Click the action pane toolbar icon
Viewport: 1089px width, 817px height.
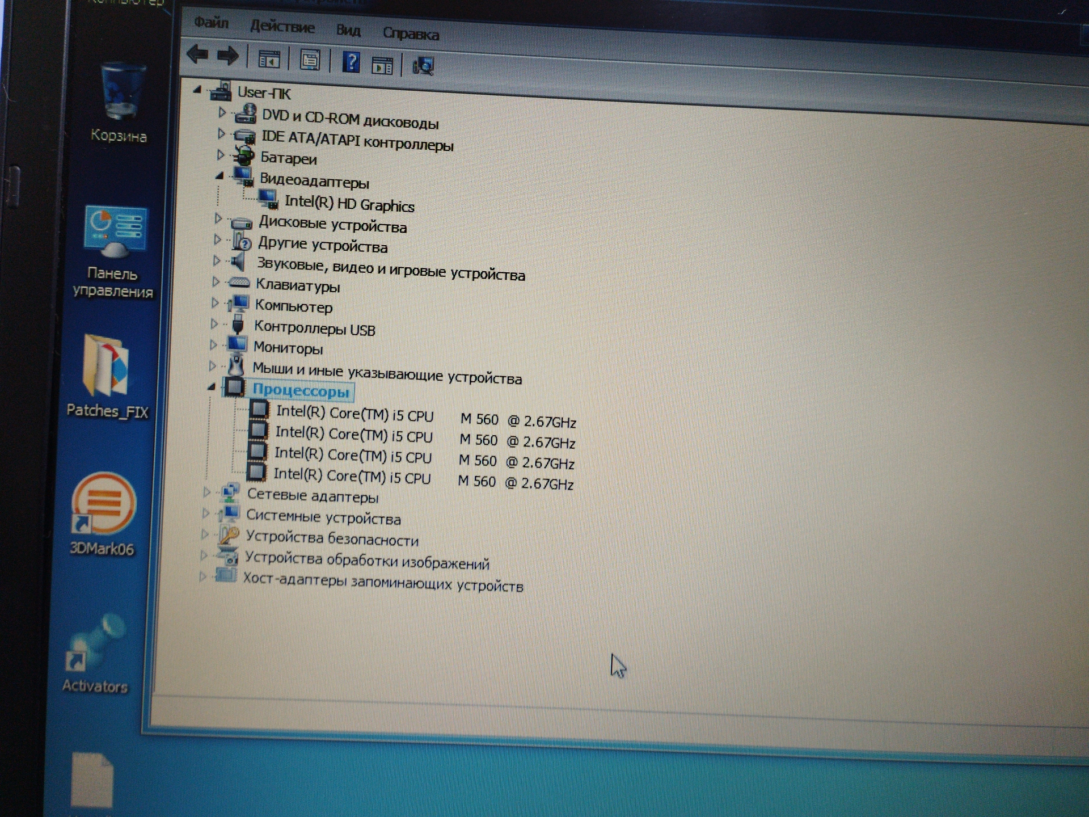[382, 65]
